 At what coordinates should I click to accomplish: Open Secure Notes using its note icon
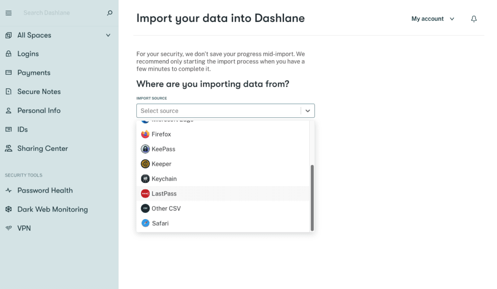tap(9, 91)
